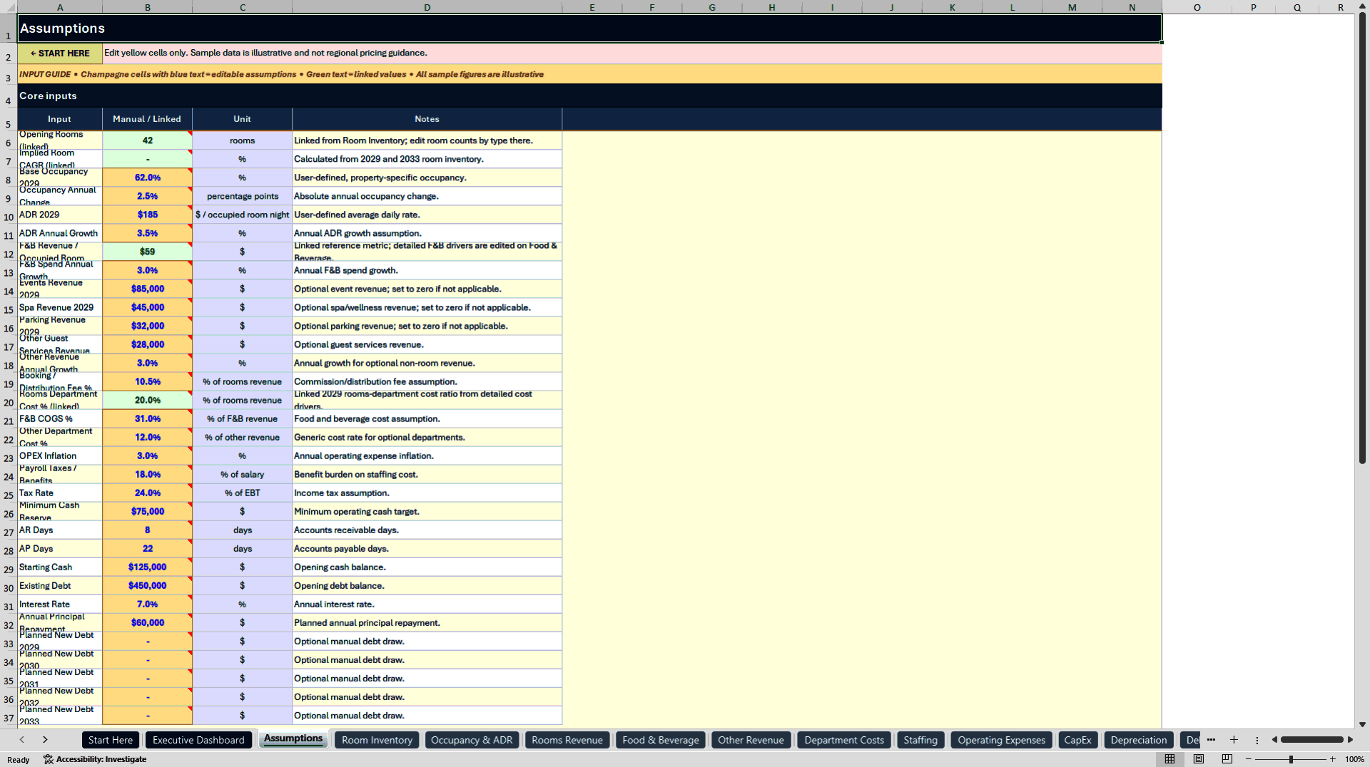Viewport: 1370px width, 767px height.
Task: Open the Start Here sheet tab
Action: click(x=110, y=740)
